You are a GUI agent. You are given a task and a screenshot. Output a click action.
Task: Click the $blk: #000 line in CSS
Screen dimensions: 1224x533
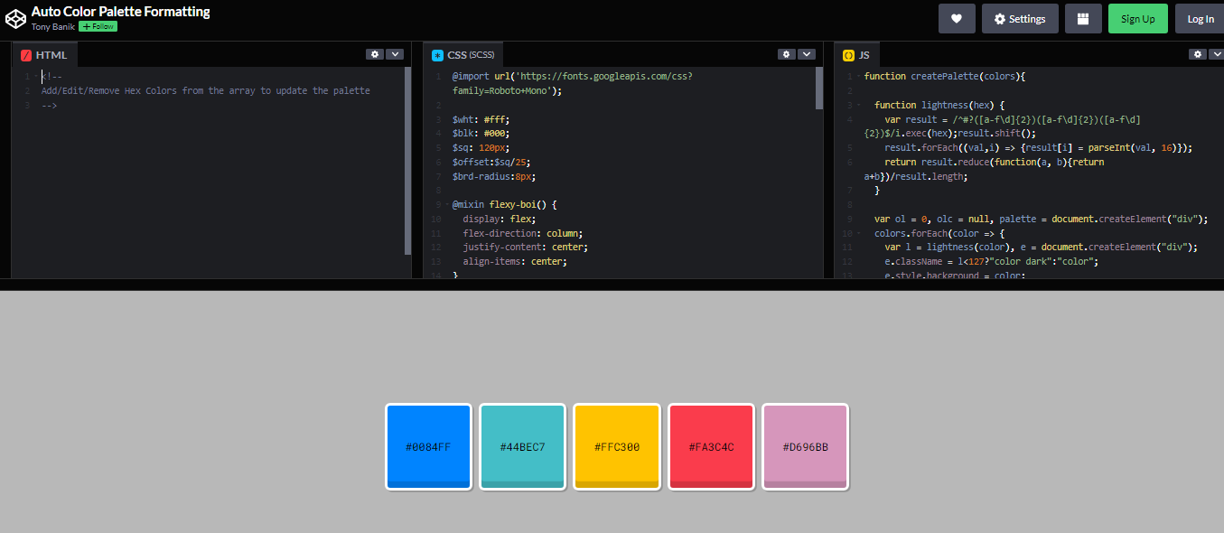point(481,134)
